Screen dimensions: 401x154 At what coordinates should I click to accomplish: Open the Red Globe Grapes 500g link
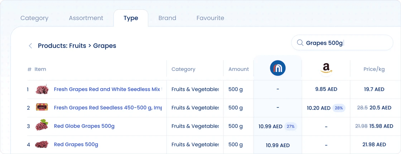click(84, 126)
